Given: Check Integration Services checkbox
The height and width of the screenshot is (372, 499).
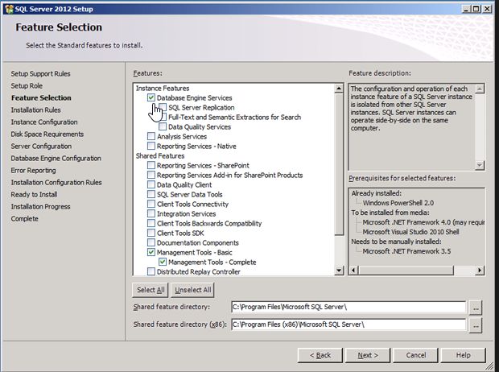Looking at the screenshot, I should coord(151,213).
